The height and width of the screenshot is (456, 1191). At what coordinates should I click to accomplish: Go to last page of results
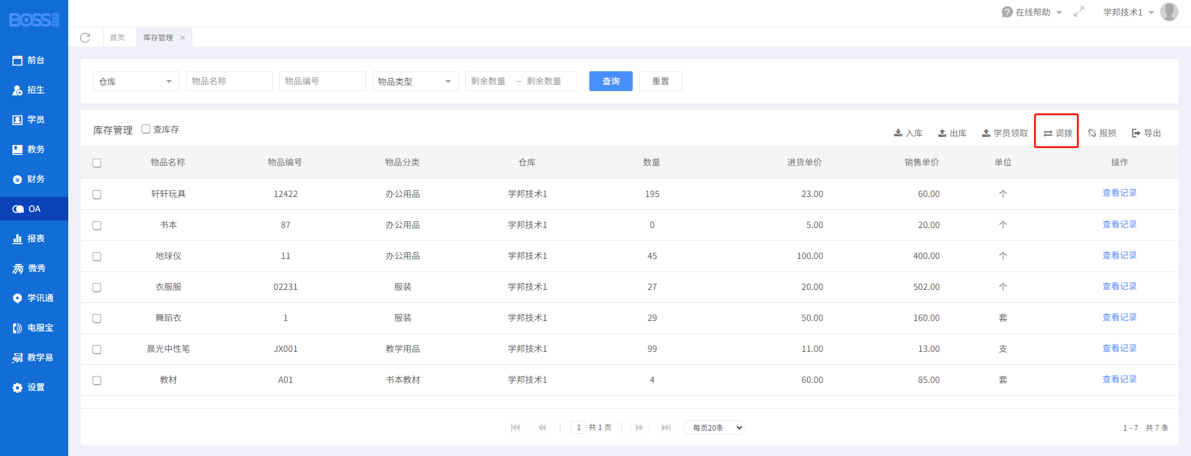[666, 427]
